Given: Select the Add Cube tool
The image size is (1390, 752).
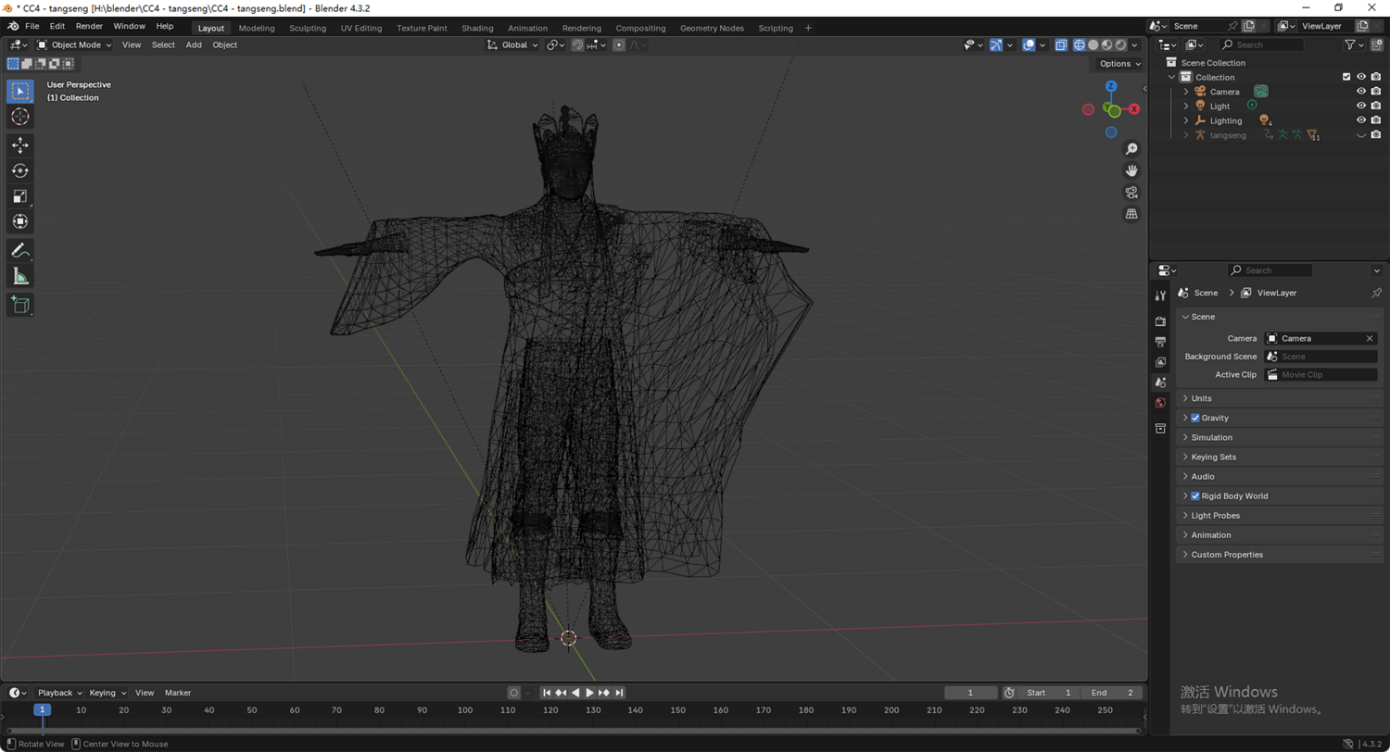Looking at the screenshot, I should (x=19, y=305).
